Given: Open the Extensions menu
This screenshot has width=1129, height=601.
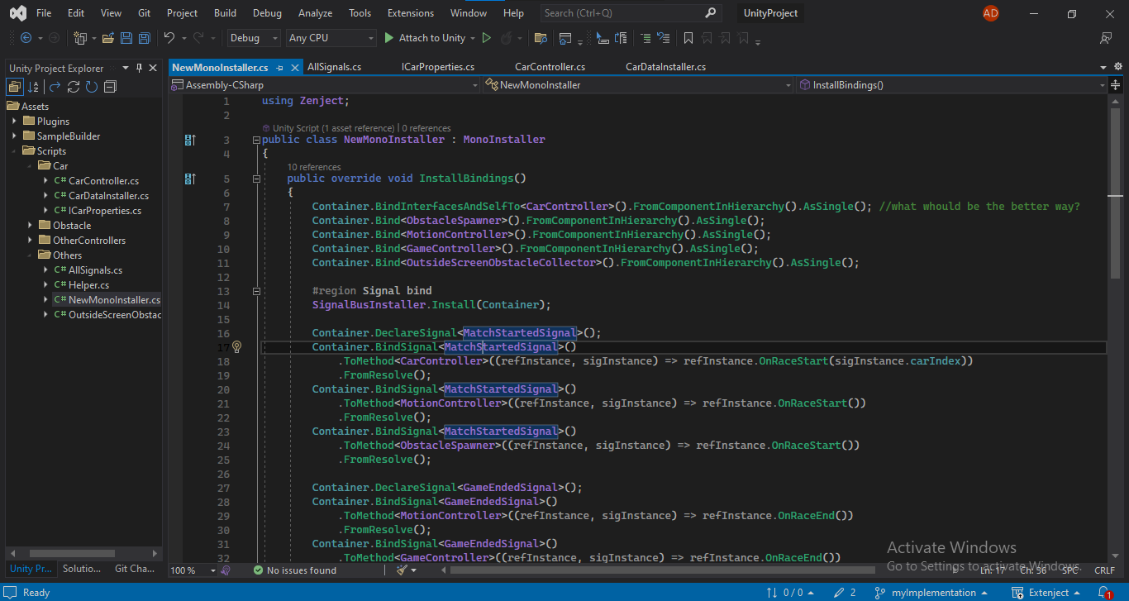Looking at the screenshot, I should coord(410,13).
